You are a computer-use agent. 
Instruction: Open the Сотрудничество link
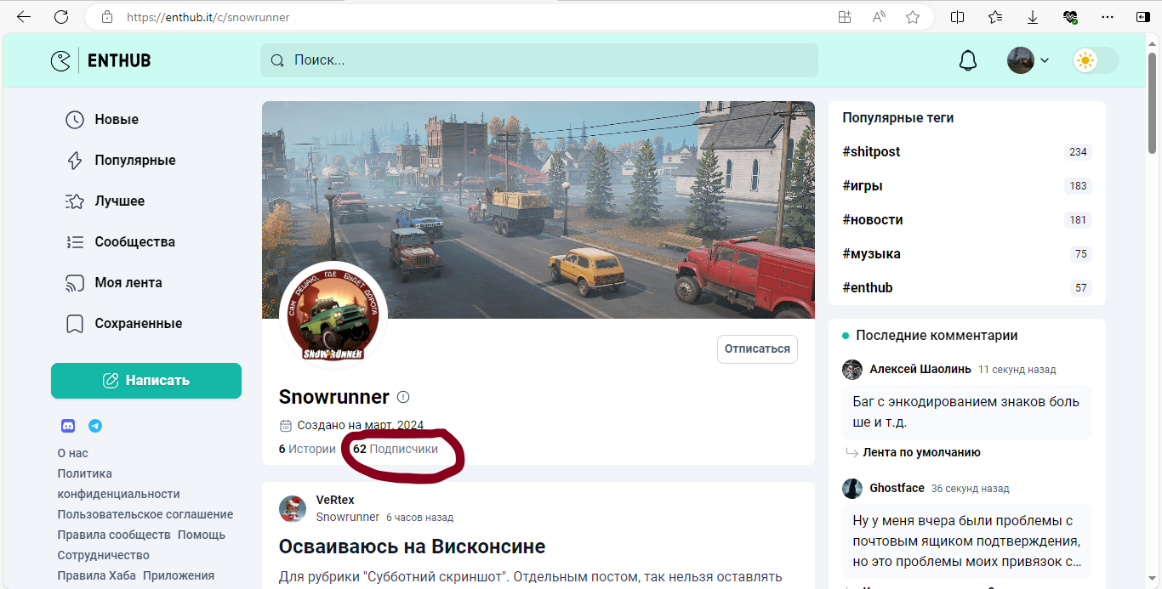pos(104,555)
